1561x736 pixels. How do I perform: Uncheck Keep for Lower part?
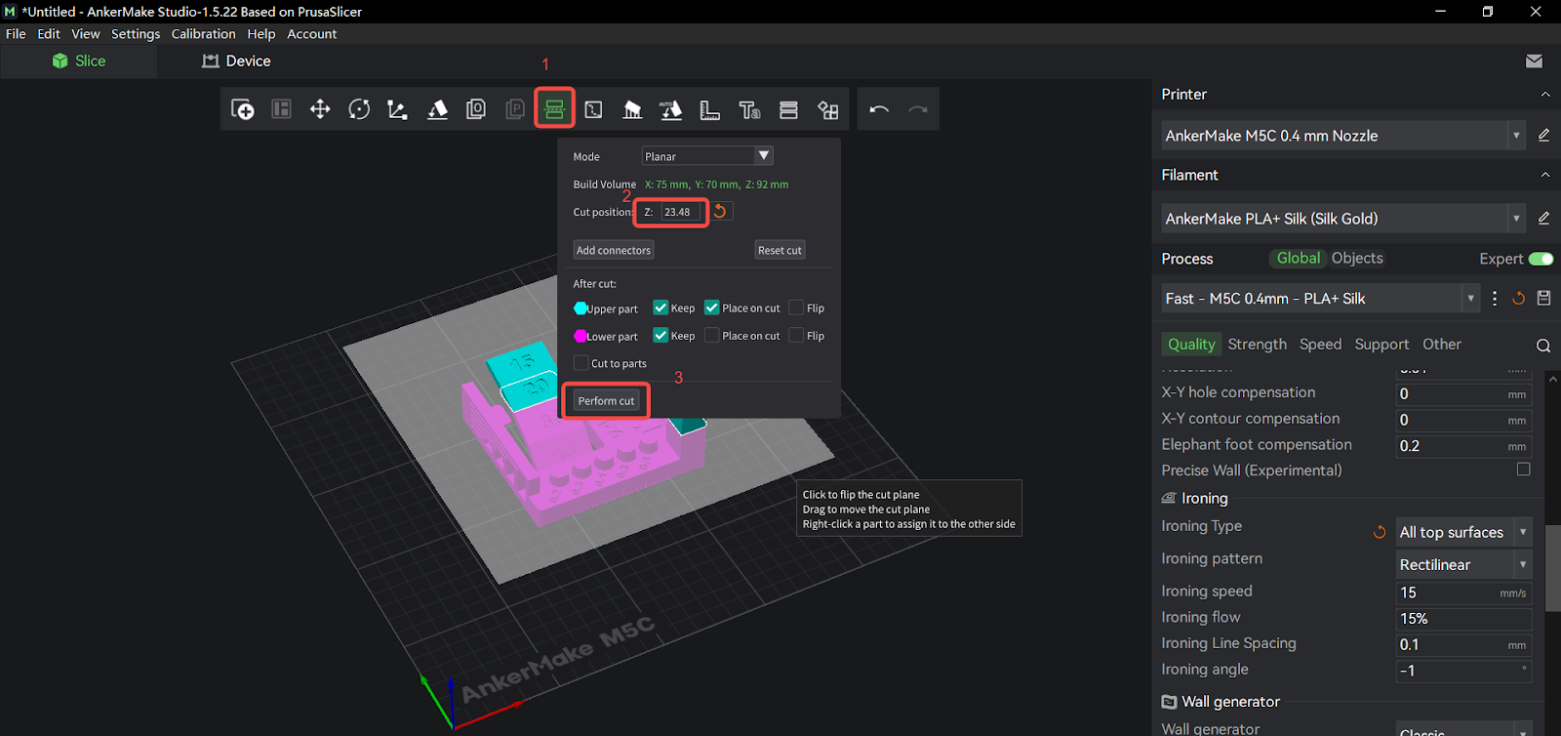pos(660,335)
